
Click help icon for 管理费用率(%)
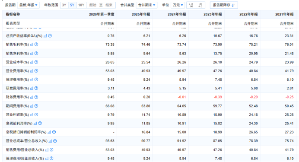tap(36, 79)
